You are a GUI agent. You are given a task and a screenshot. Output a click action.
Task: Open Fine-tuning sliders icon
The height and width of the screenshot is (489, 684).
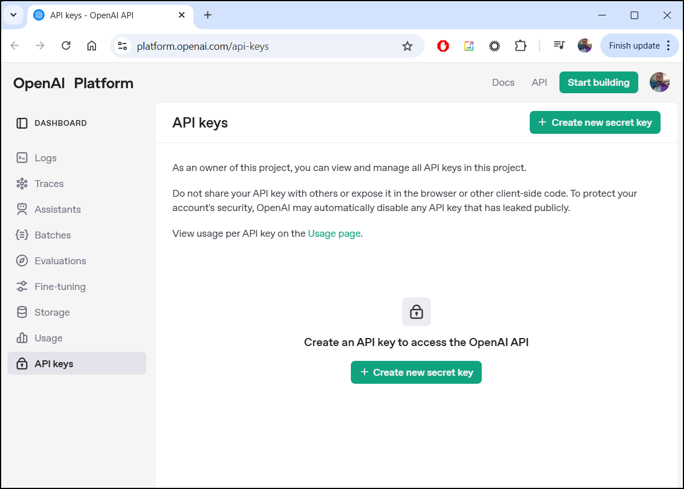(x=22, y=287)
